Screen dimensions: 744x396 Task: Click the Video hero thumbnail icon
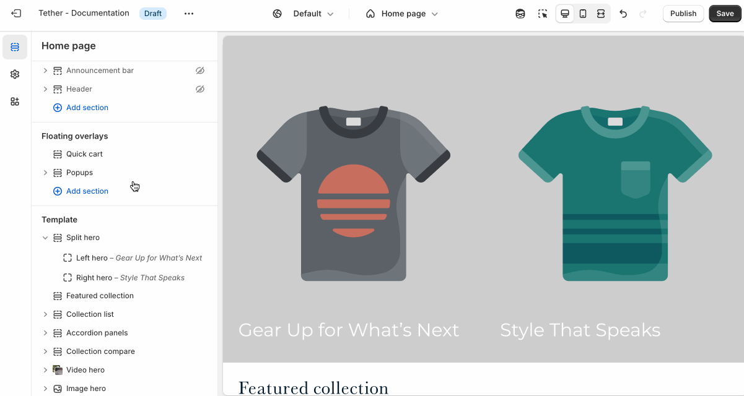click(58, 370)
